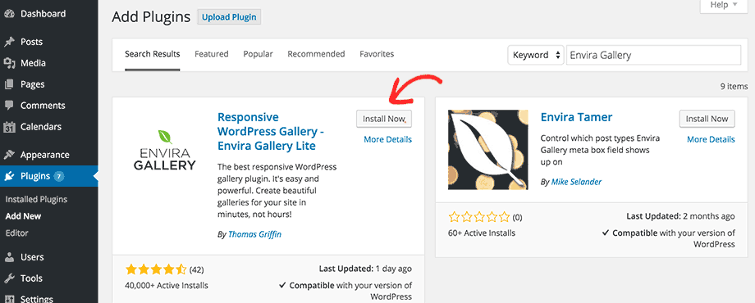
Task: Open More Details for Envira Gallery Lite
Action: tap(387, 140)
